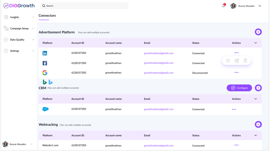The width and height of the screenshot is (270, 151).
Task: Click the Configure button
Action: 239,88
